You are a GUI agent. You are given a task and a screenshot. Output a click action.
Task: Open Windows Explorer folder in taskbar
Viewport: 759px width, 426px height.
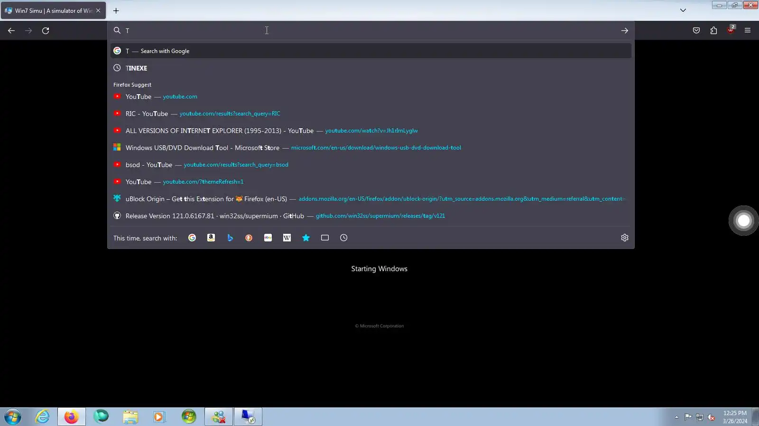[x=130, y=417]
